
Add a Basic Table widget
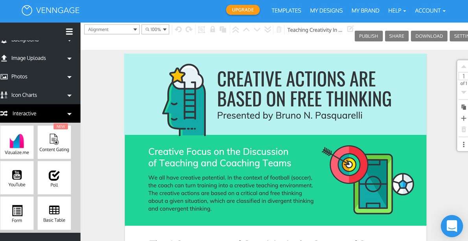(54, 213)
